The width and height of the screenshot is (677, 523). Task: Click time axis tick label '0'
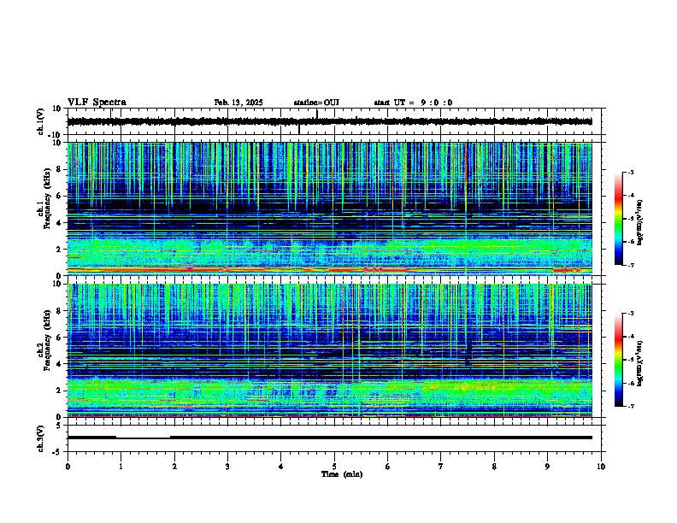pos(68,467)
